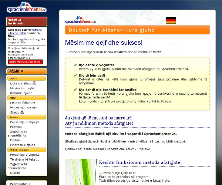Click the German flag icon

[171, 20]
